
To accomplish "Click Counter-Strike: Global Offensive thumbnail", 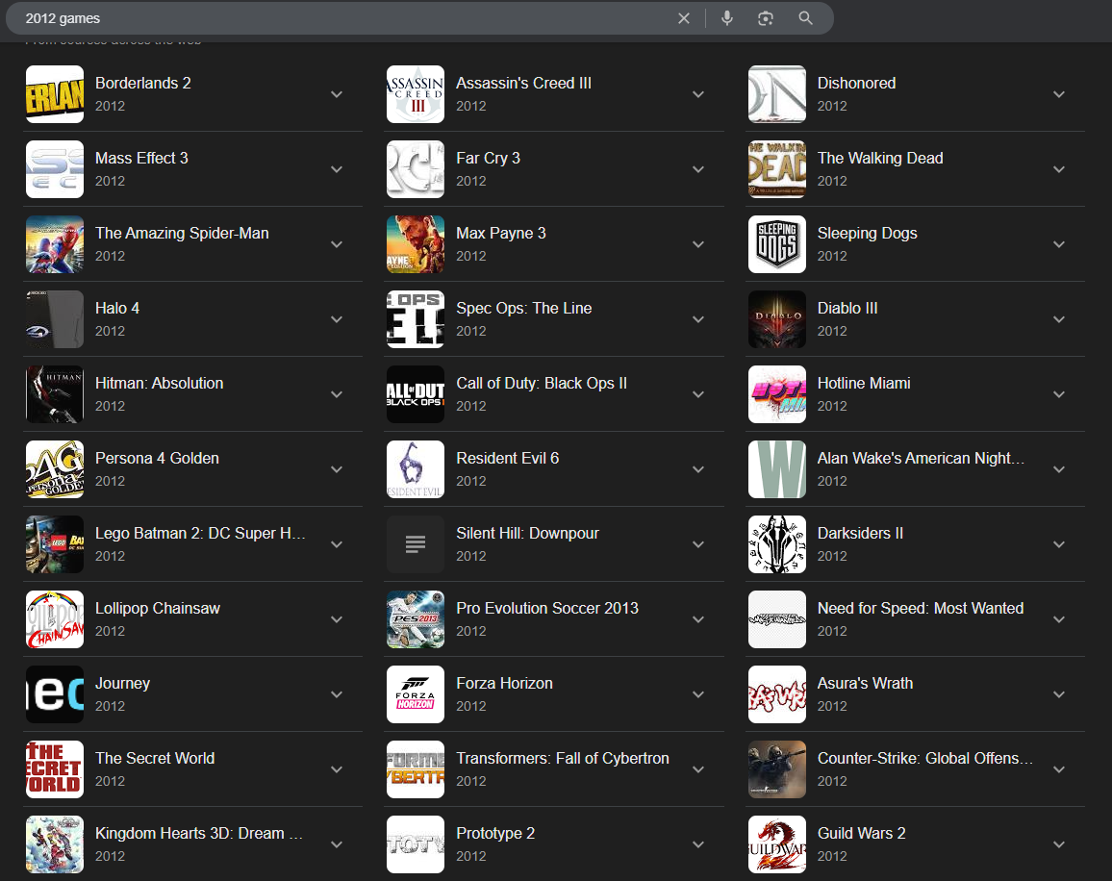I will tap(777, 769).
